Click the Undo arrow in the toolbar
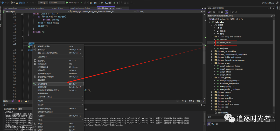This screenshot has height=131, width=280. pyautogui.click(x=28, y=3)
